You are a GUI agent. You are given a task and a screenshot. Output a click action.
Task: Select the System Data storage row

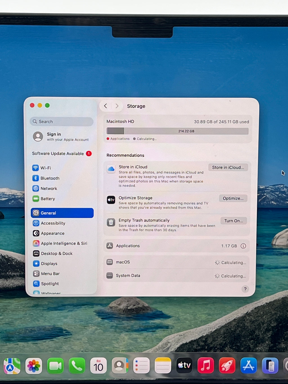(176, 276)
